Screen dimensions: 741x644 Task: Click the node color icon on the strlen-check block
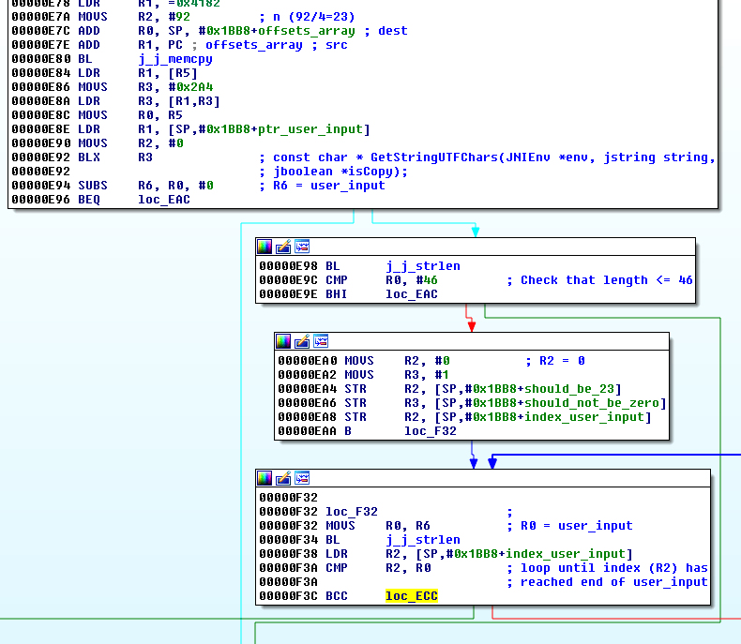coord(265,247)
